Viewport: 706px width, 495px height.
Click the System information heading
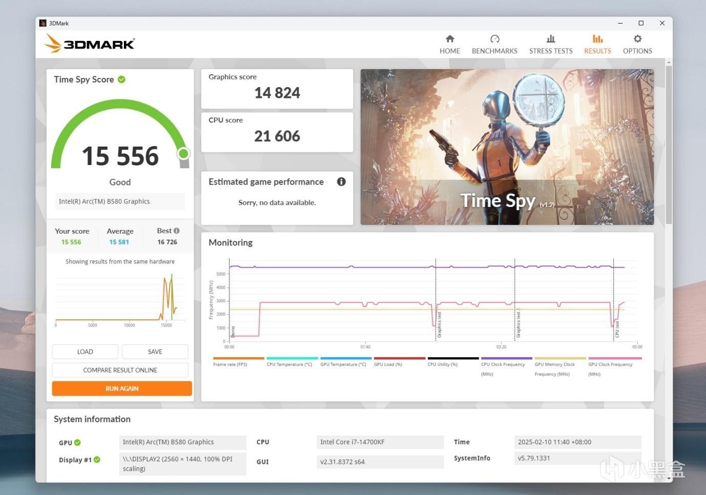coord(92,419)
